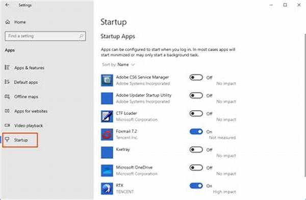This screenshot has height=200, width=306.
Task: Click the Home icon in sidebar
Action: click(x=8, y=22)
